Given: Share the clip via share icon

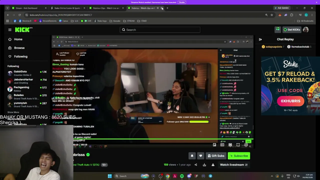Looking at the screenshot, I should tap(196, 165).
